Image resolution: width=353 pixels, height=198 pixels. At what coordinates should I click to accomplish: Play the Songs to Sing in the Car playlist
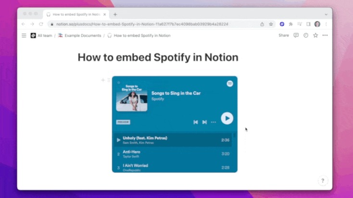coord(227,118)
